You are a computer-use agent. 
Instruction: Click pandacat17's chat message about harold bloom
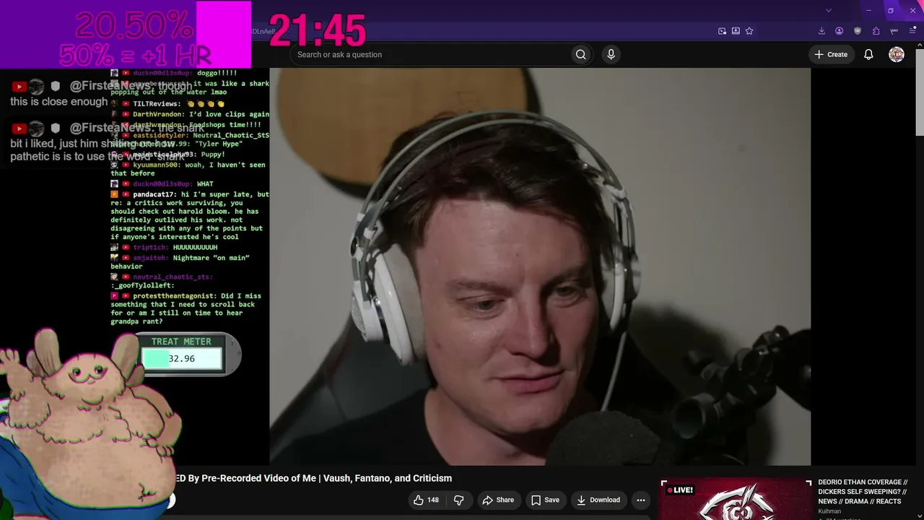pyautogui.click(x=189, y=215)
